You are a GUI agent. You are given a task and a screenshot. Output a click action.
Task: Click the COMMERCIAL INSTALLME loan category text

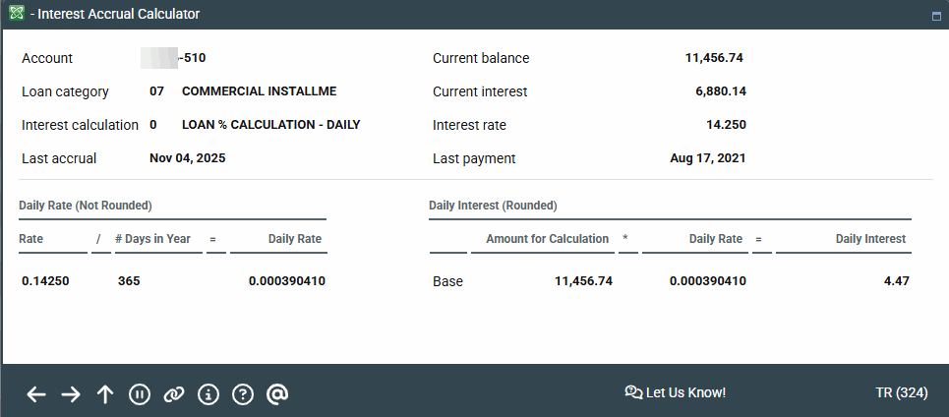pos(259,91)
